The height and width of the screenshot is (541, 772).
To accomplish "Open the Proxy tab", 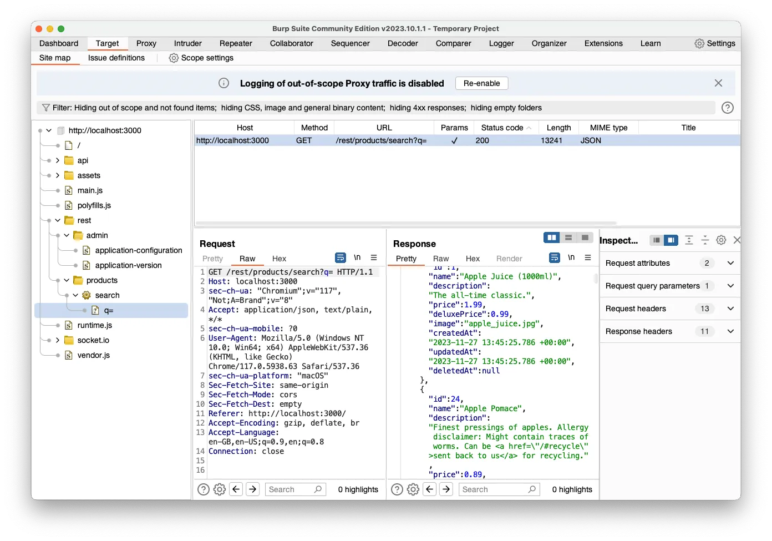I will point(146,43).
